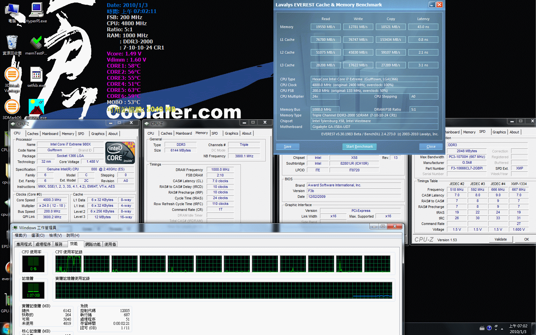Click the keyboard IME icon in system tray

pos(482,328)
